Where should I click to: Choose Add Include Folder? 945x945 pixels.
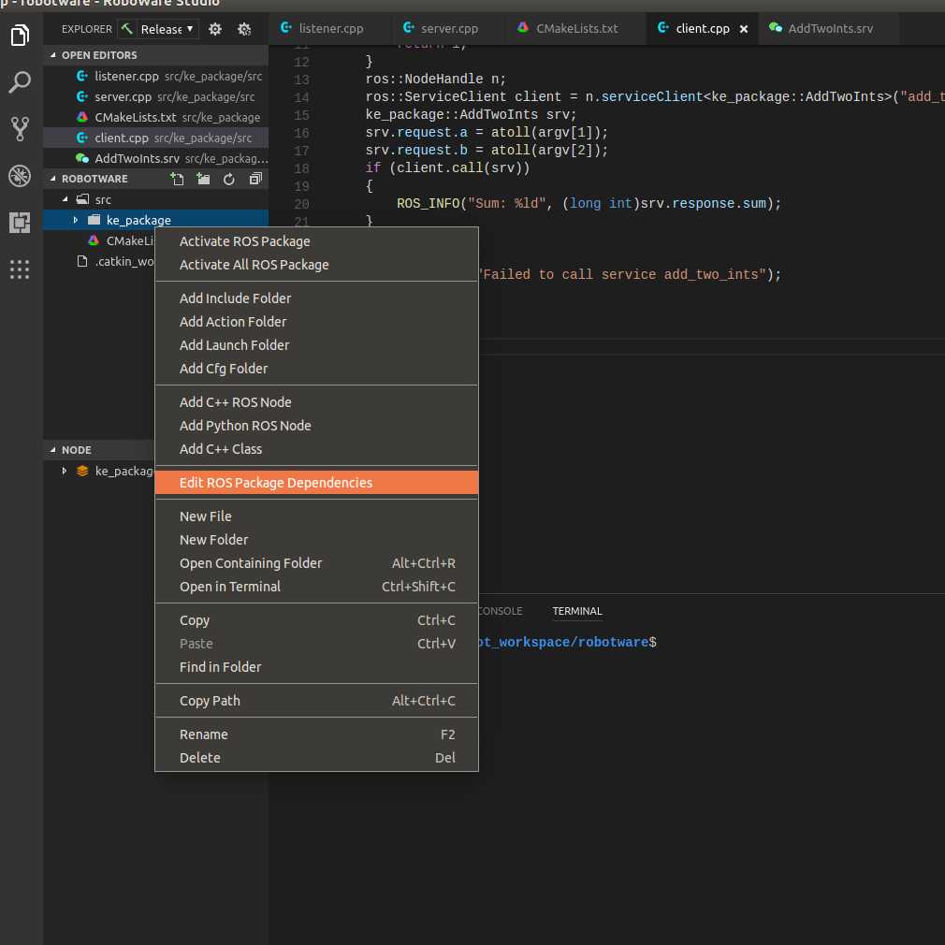(x=316, y=298)
